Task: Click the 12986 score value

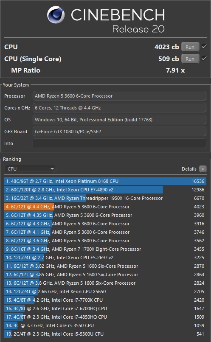Action: pyautogui.click(x=198, y=190)
